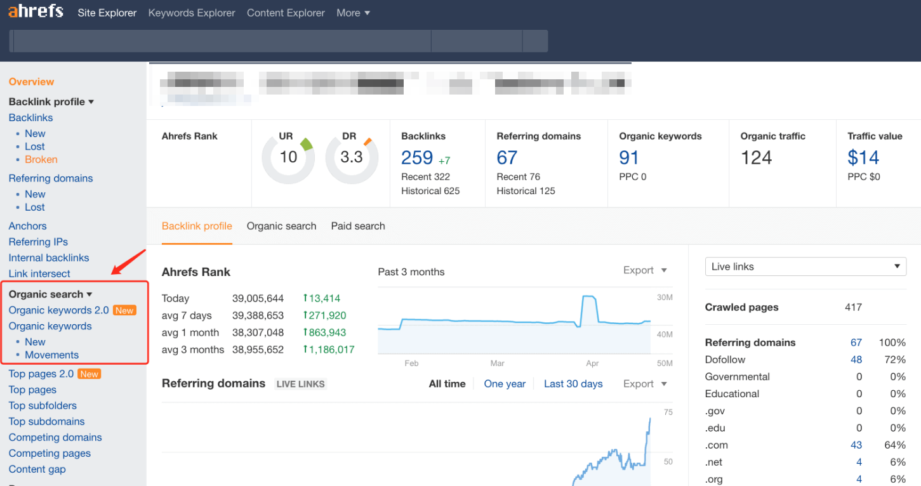Open Top subfolders in the sidebar
The image size is (921, 486).
click(x=43, y=405)
